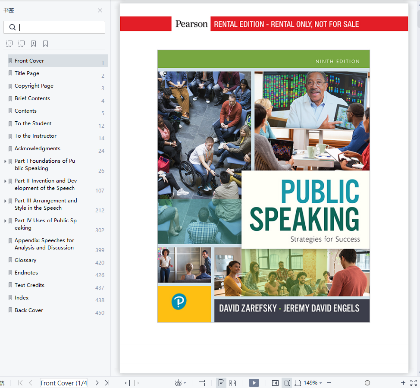The image size is (420, 388).
Task: Go to next page arrow
Action: (97, 383)
